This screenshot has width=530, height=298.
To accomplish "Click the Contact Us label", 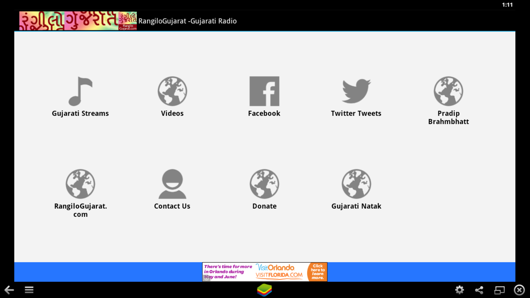I will point(172,206).
